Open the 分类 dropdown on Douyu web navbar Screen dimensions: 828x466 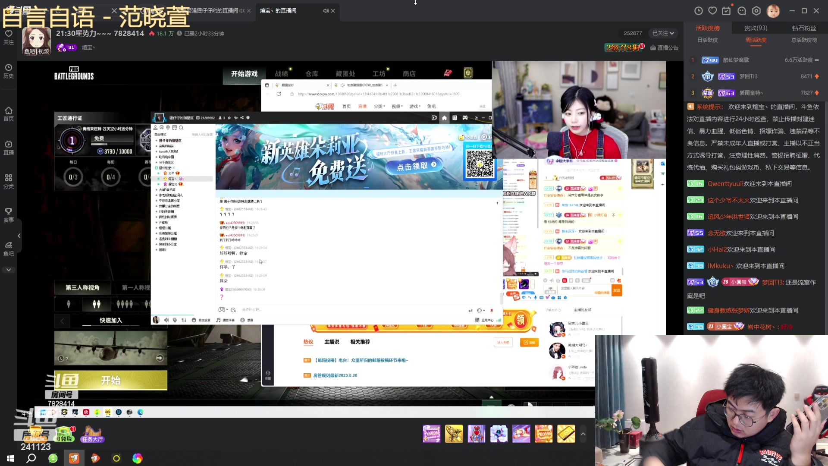[379, 106]
